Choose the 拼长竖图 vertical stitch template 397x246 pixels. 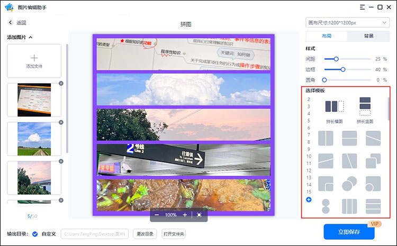point(365,110)
